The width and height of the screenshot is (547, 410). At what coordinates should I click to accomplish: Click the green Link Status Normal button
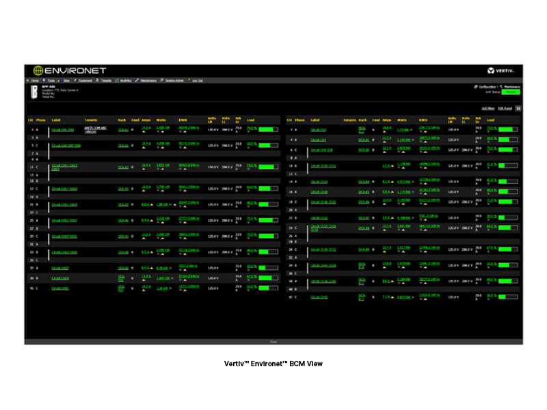(x=511, y=92)
